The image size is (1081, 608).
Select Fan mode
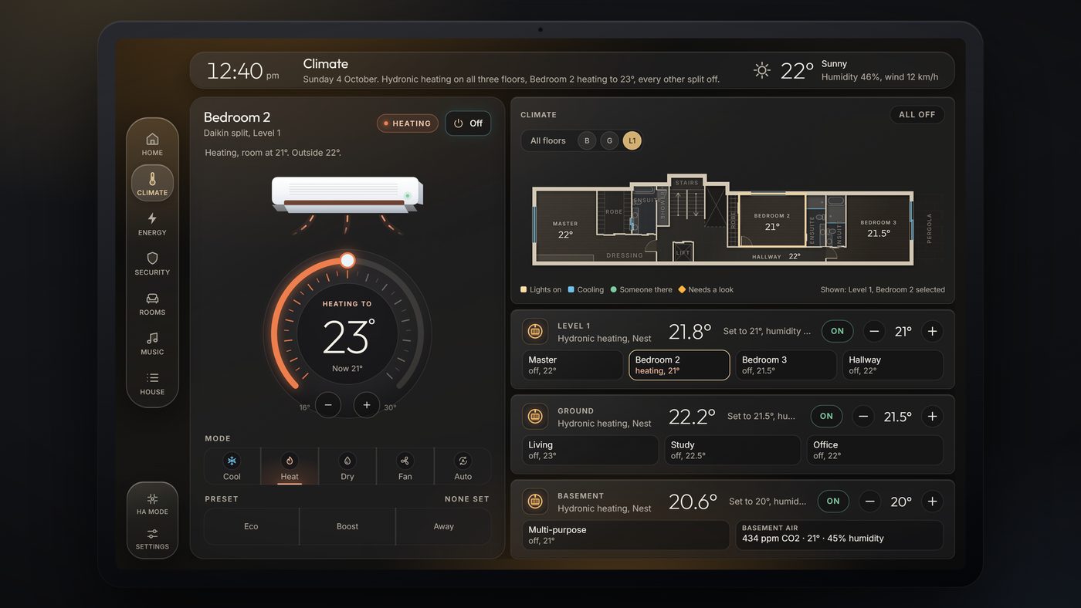coord(405,466)
